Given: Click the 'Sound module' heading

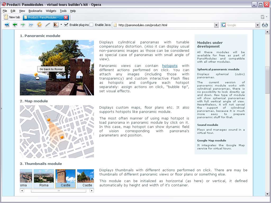Looking at the screenshot, I should tap(207, 125).
